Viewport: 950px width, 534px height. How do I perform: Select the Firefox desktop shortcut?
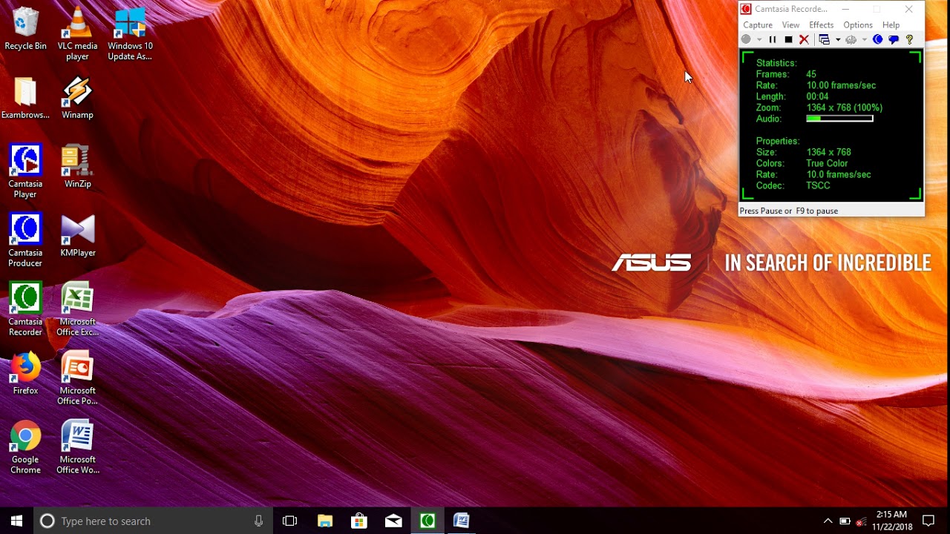pos(25,374)
